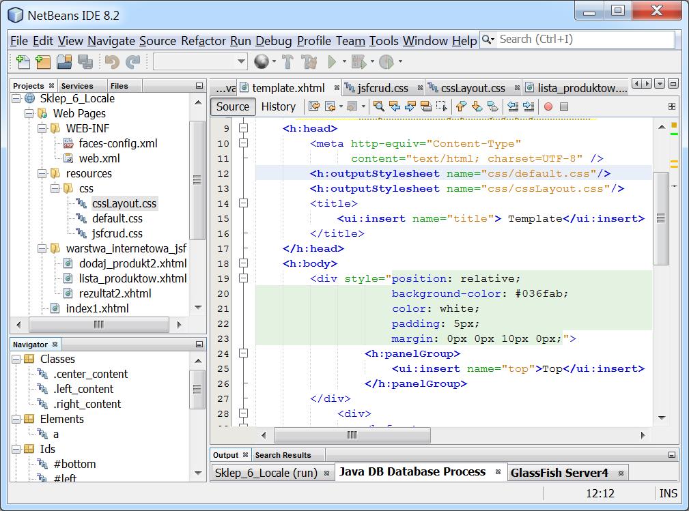
Task: Click the editor Back navigation icon
Action: click(330, 106)
